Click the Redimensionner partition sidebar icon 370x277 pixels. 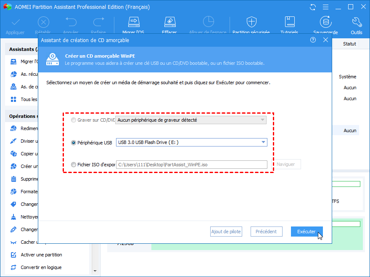point(13,128)
